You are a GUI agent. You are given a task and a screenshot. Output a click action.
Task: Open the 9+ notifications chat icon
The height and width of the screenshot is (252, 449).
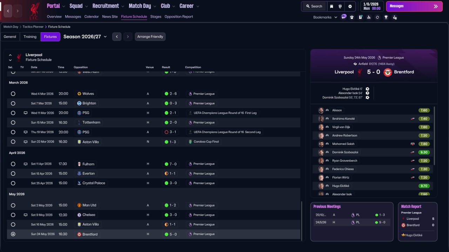344,17
